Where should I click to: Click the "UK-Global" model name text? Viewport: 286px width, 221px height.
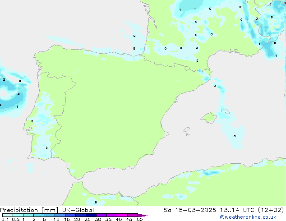click(78, 210)
